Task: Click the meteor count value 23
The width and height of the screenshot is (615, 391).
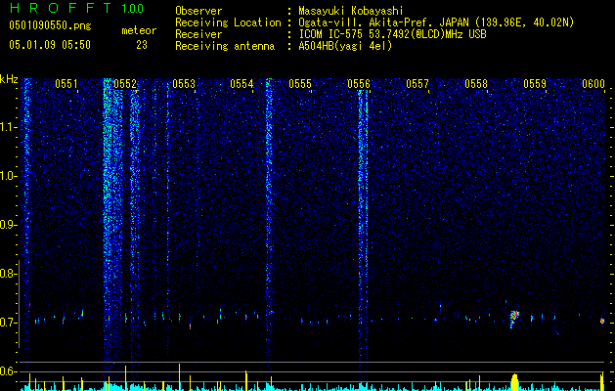Action: click(142, 45)
